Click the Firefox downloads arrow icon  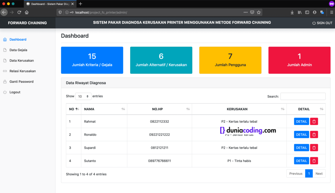[292, 12]
